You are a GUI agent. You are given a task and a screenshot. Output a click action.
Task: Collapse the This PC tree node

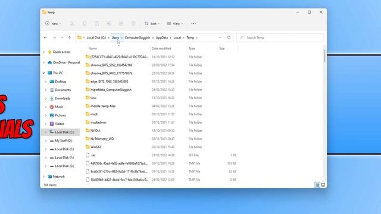(x=43, y=73)
